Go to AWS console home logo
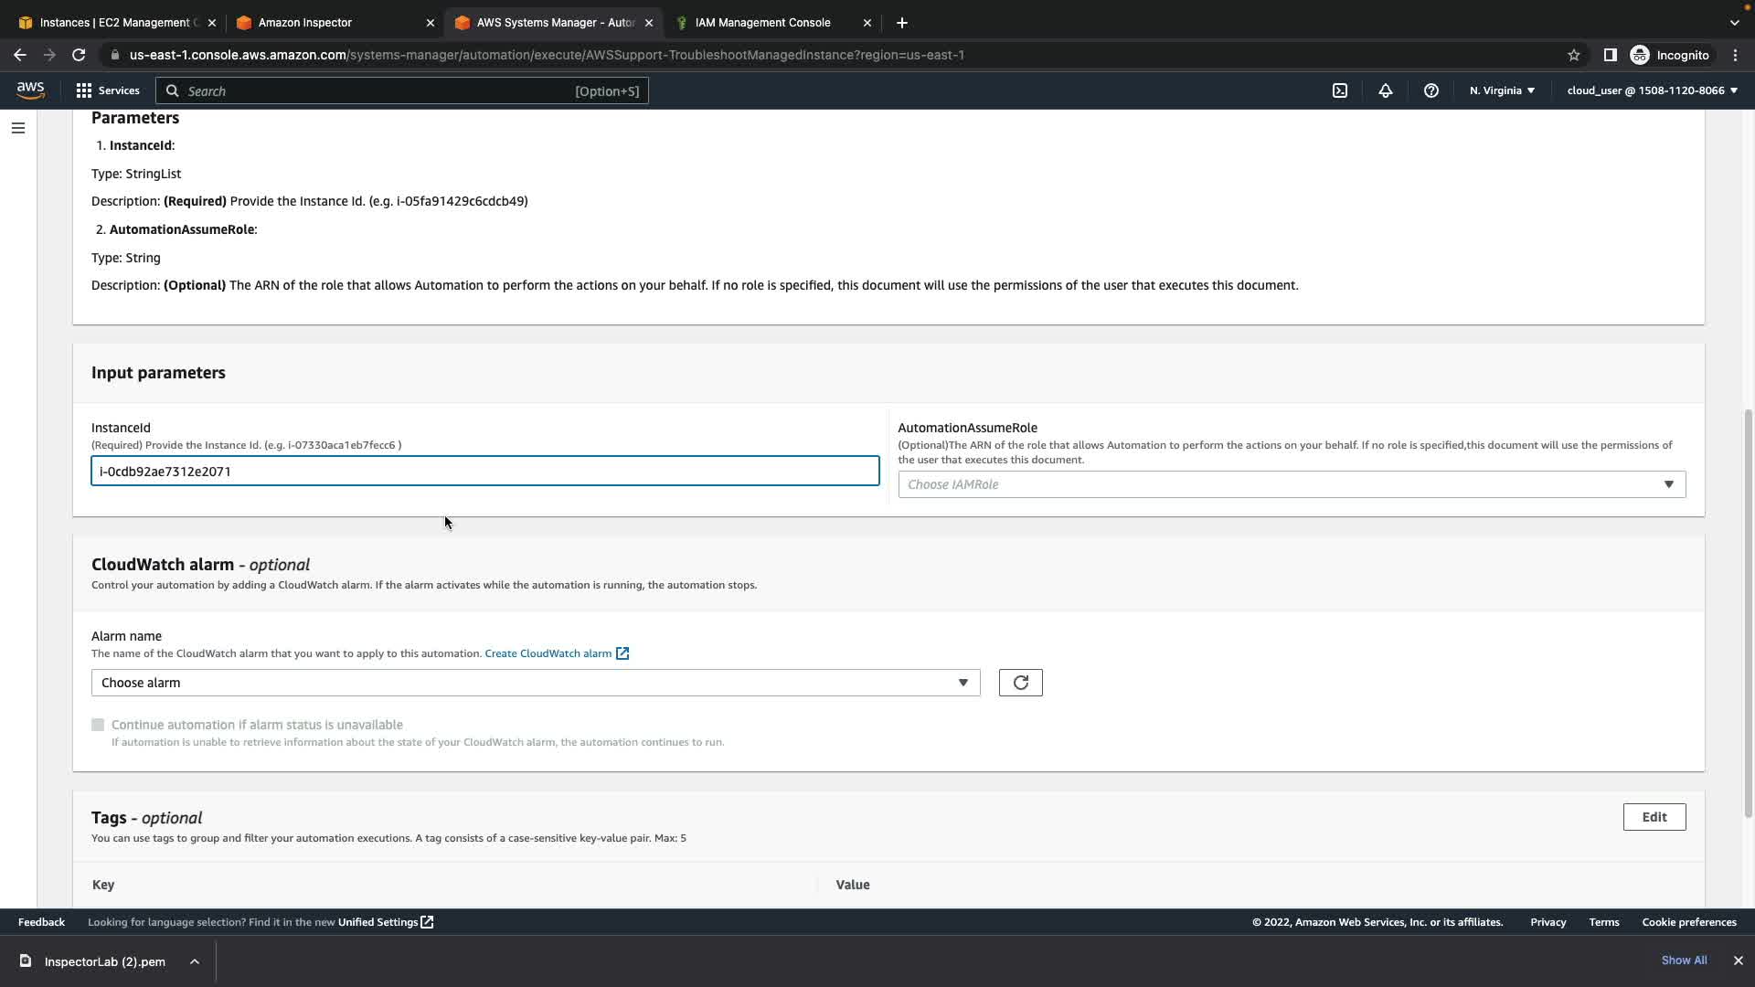The image size is (1755, 987). pos(30,90)
